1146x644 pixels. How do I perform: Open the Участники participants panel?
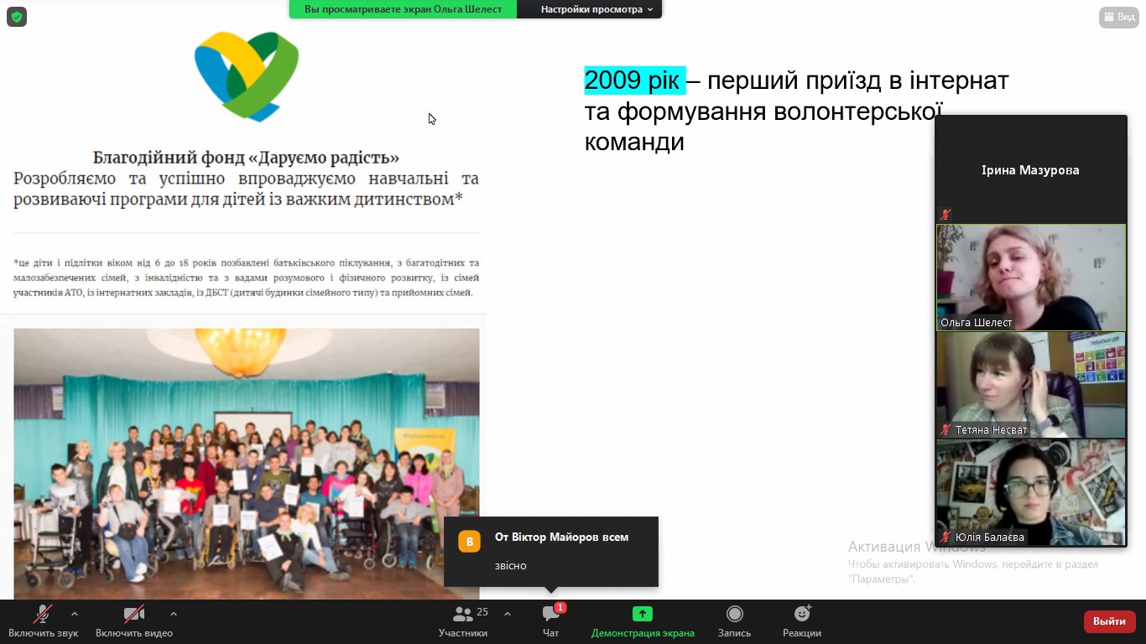pyautogui.click(x=463, y=621)
